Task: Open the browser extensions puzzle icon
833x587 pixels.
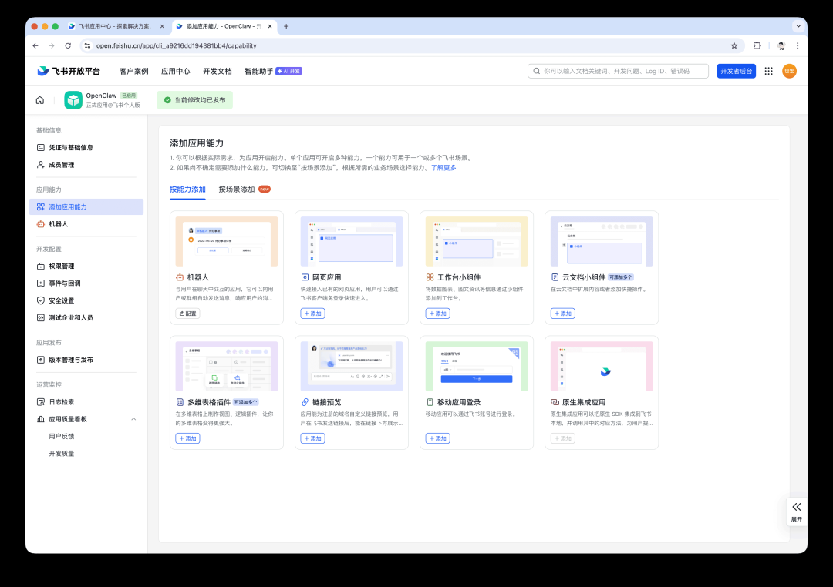Action: (757, 45)
